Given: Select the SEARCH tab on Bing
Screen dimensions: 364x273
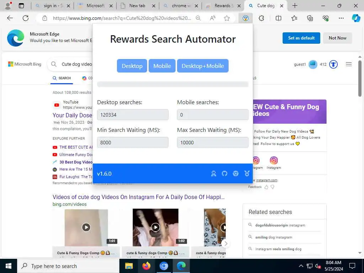Looking at the screenshot, I should (62, 78).
